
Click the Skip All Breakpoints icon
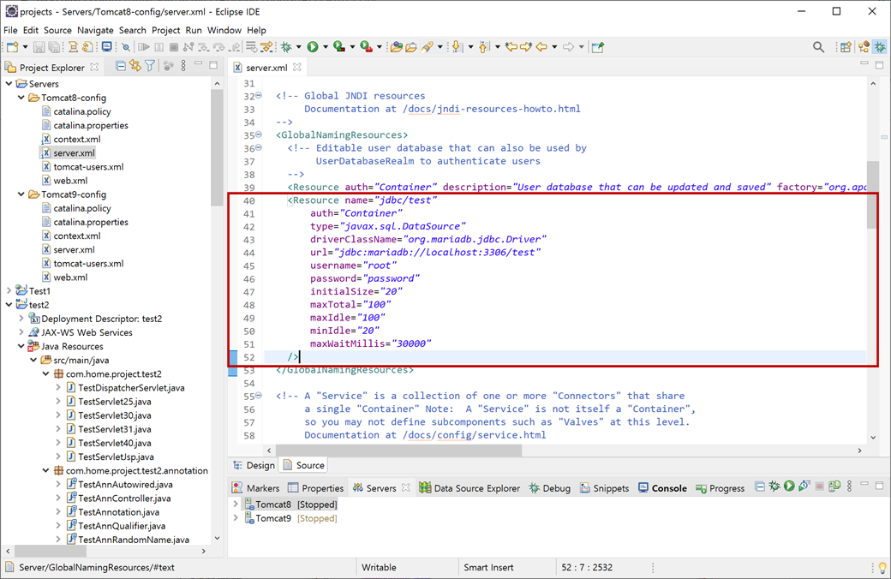[x=126, y=47]
